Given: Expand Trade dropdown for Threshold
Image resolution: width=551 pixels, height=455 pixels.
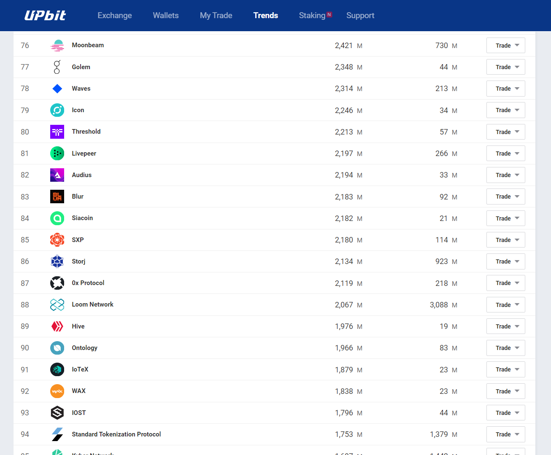Looking at the screenshot, I should [506, 132].
